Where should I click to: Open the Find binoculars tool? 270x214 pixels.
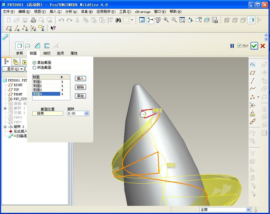(118, 20)
